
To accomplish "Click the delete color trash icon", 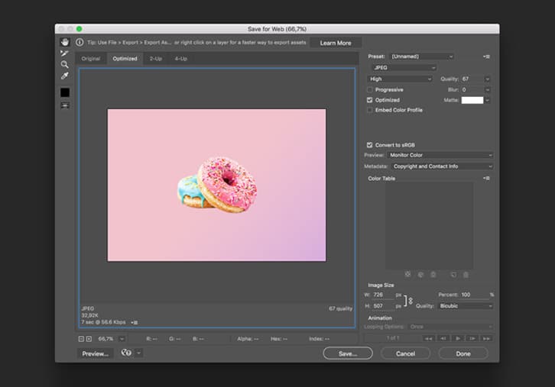I will [466, 274].
